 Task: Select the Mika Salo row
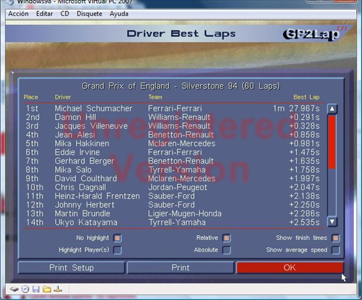[x=173, y=169]
